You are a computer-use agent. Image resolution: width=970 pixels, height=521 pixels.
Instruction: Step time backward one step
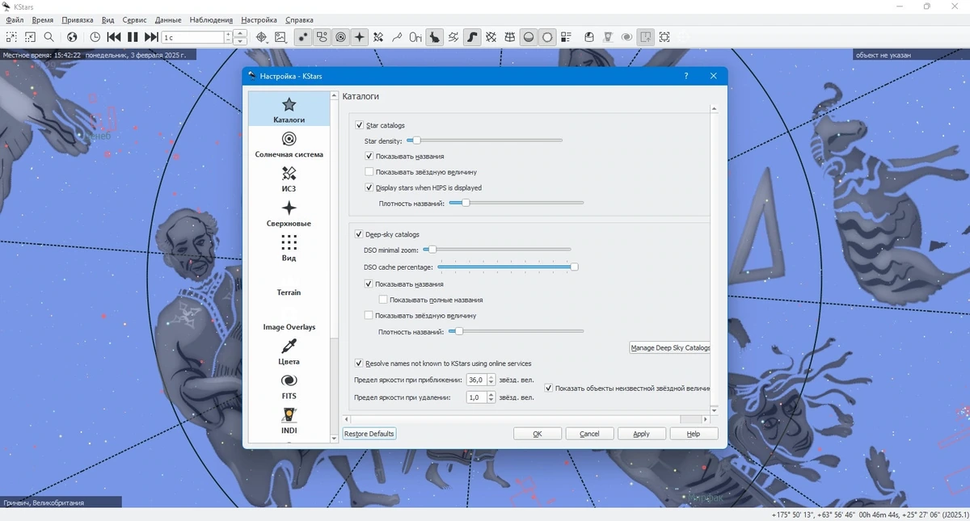[x=114, y=36]
